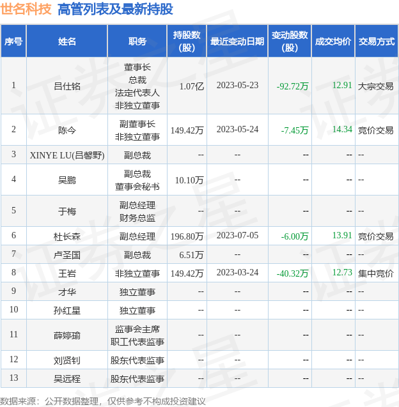Select the name 孙红星
Viewport: 399px width, 407px height.
tap(67, 311)
